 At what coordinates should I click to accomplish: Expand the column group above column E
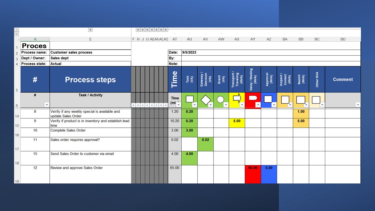point(91,30)
